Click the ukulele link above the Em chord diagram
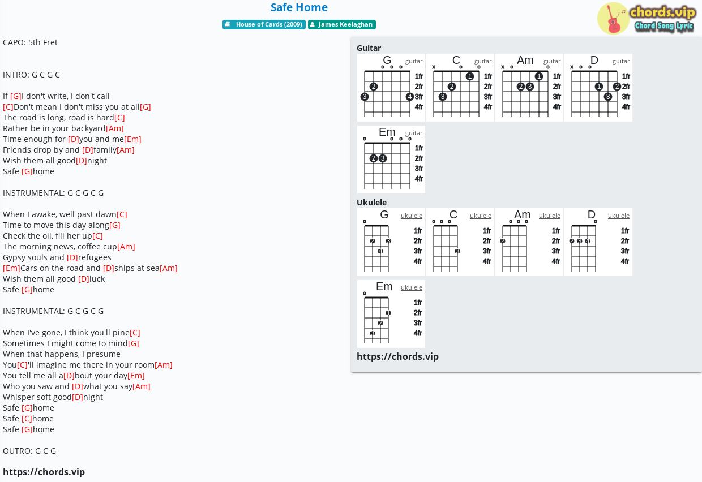The width and height of the screenshot is (702, 482). (412, 287)
